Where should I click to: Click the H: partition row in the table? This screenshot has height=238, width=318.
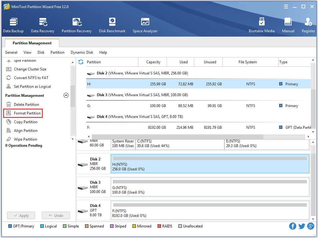click(x=198, y=84)
